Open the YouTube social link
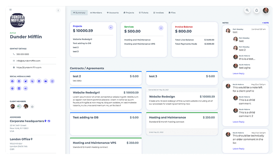This screenshot has width=278, height=158. coord(45,81)
